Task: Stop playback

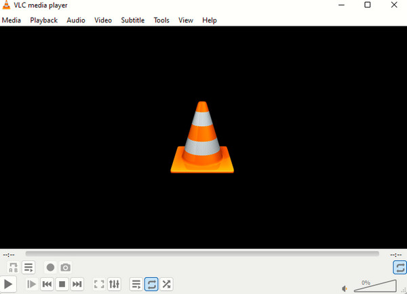Action: pyautogui.click(x=62, y=284)
